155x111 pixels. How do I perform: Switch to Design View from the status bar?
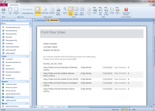click(130, 110)
